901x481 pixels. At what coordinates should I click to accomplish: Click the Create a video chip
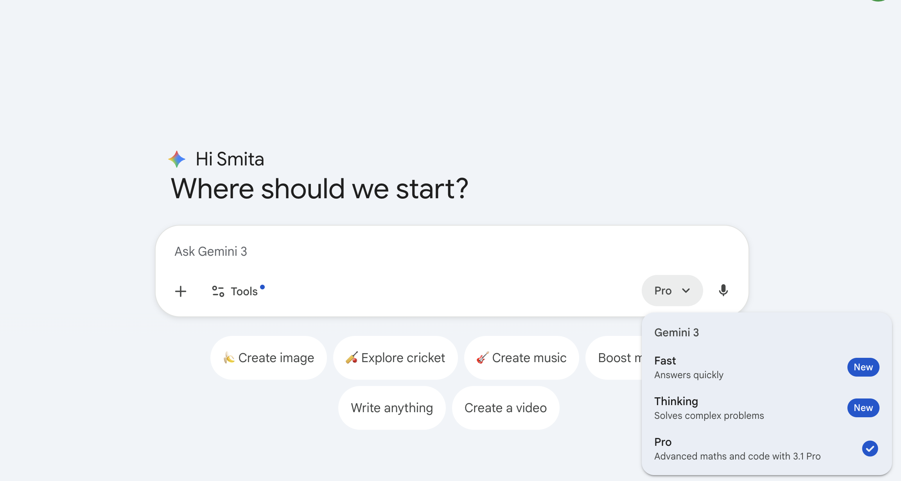(506, 408)
